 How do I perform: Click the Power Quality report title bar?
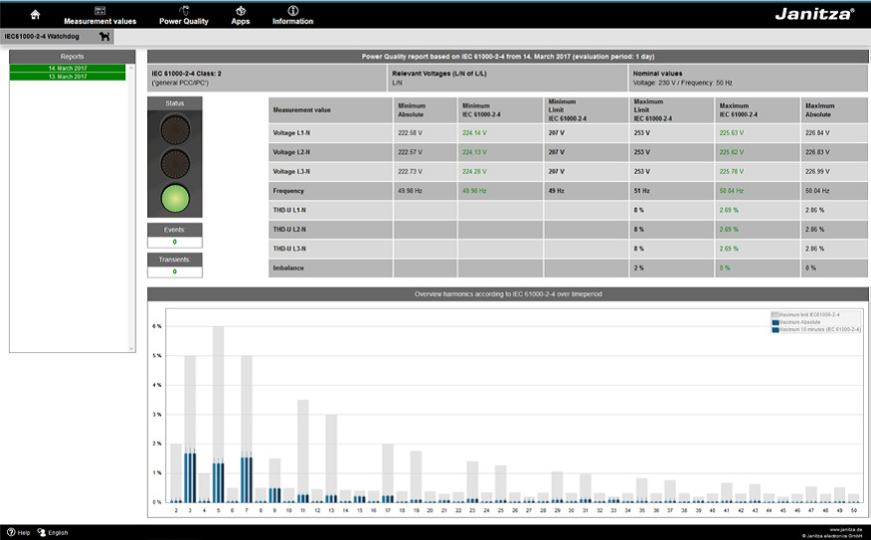pos(508,57)
